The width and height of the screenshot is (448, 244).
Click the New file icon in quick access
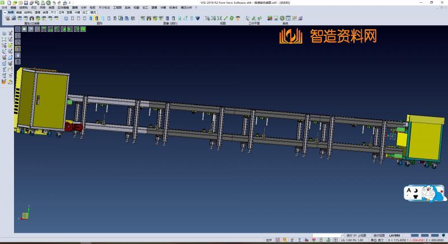coord(8,3)
